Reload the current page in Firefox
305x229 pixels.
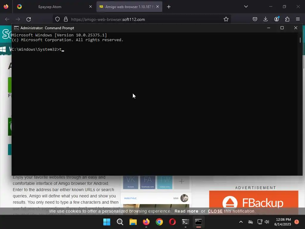29,19
